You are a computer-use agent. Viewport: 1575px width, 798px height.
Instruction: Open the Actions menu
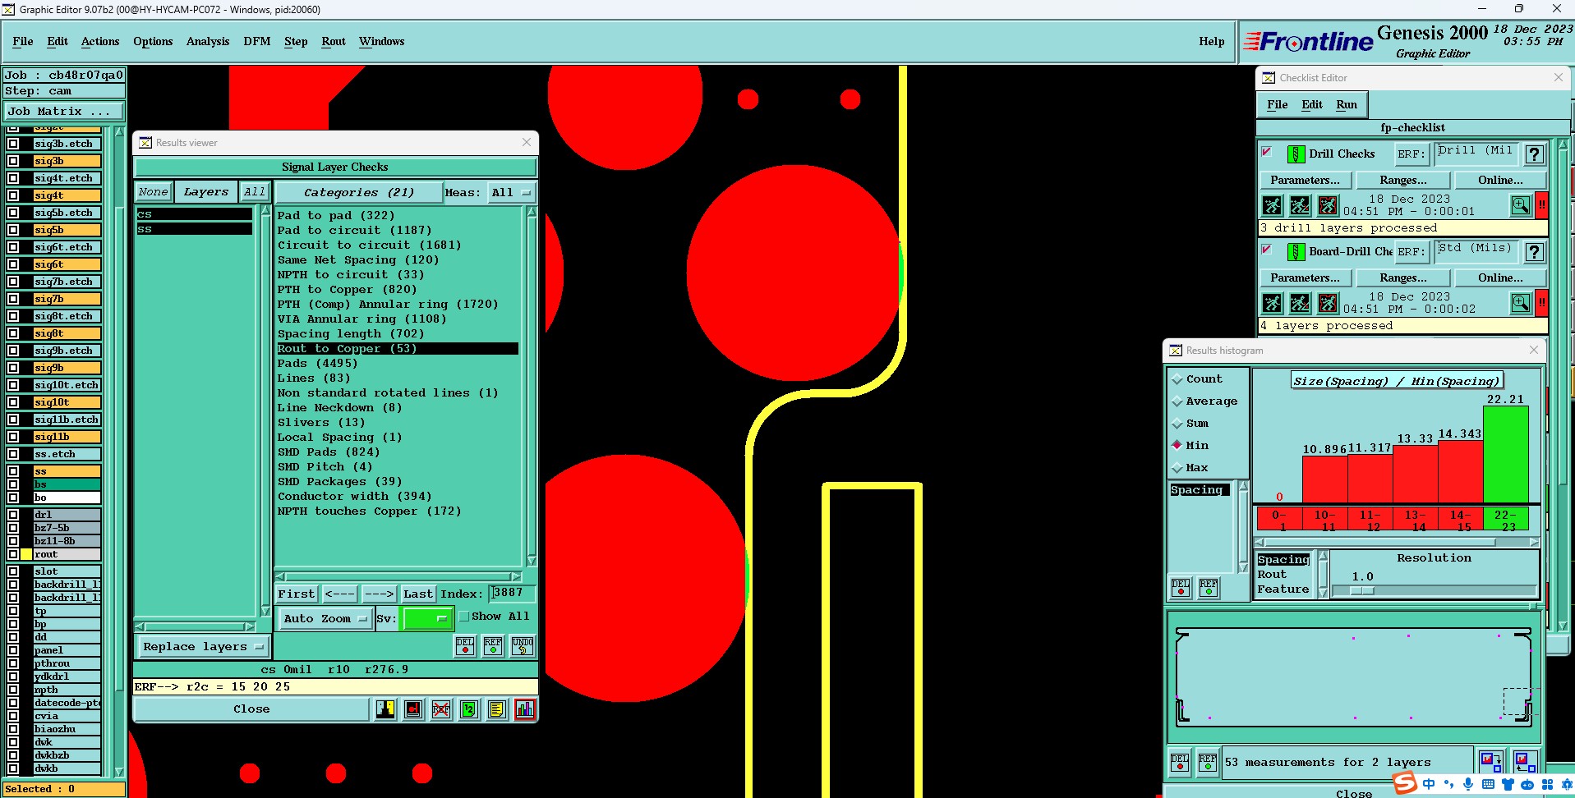pos(100,41)
